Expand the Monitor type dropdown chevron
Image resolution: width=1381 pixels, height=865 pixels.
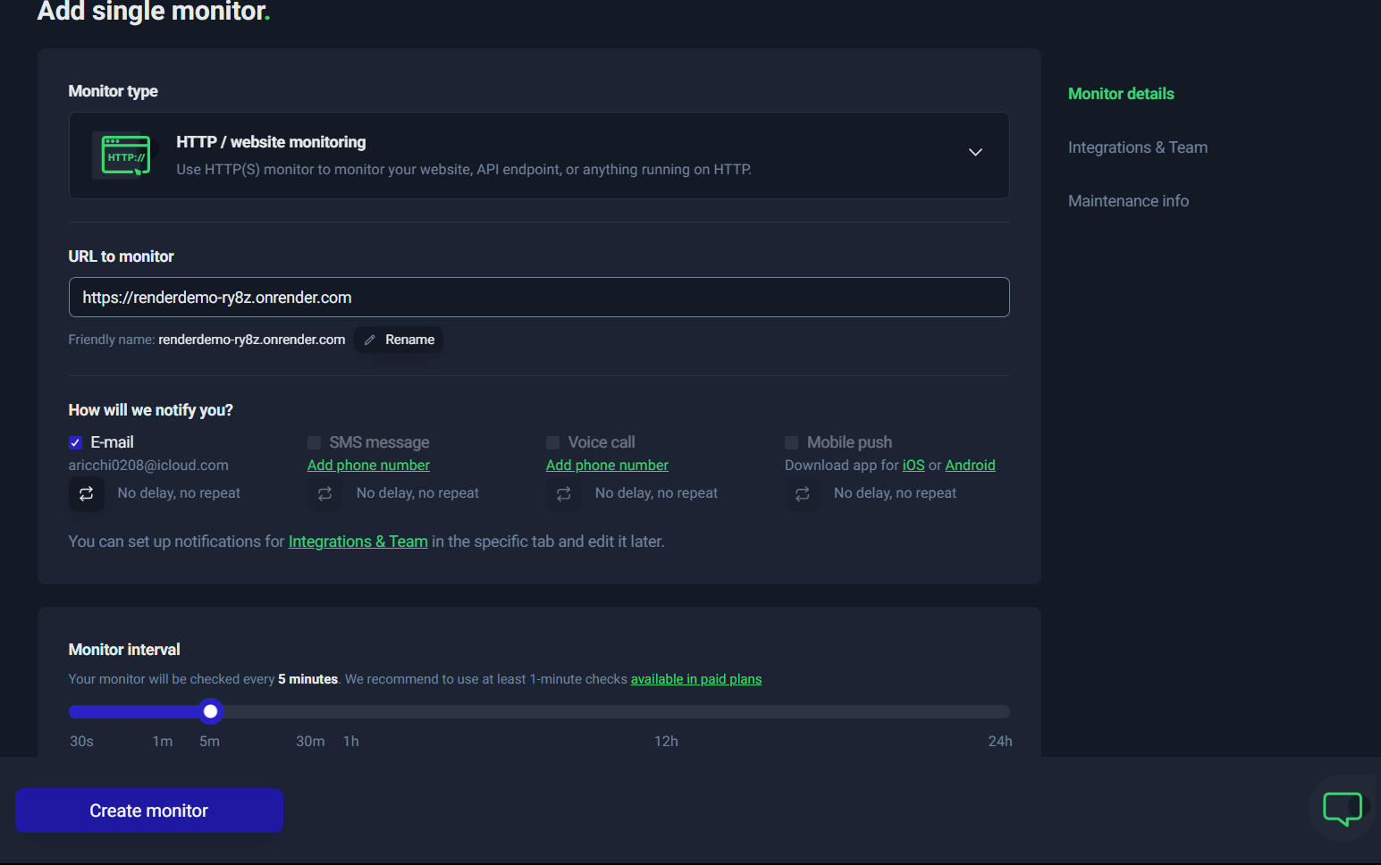975,152
